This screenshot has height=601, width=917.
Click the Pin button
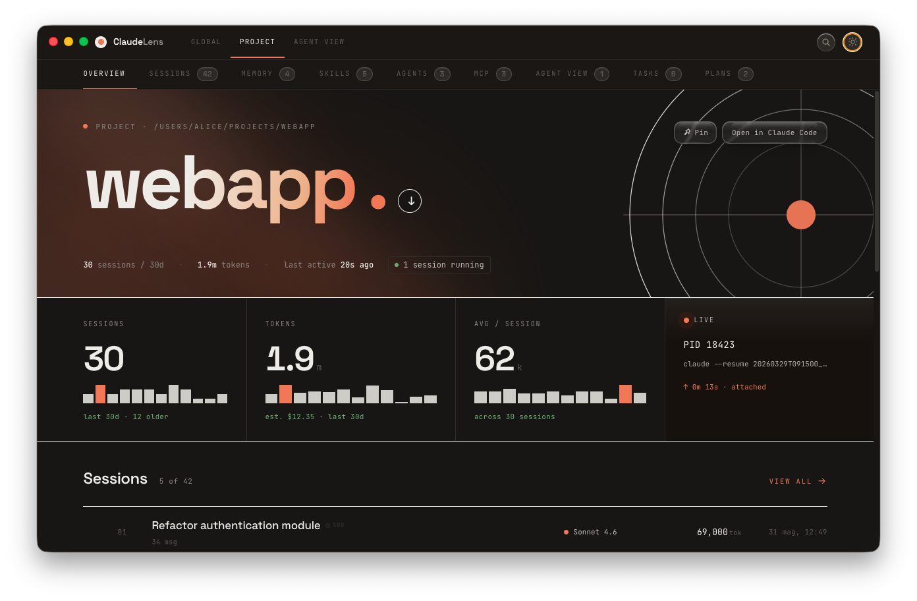tap(695, 132)
